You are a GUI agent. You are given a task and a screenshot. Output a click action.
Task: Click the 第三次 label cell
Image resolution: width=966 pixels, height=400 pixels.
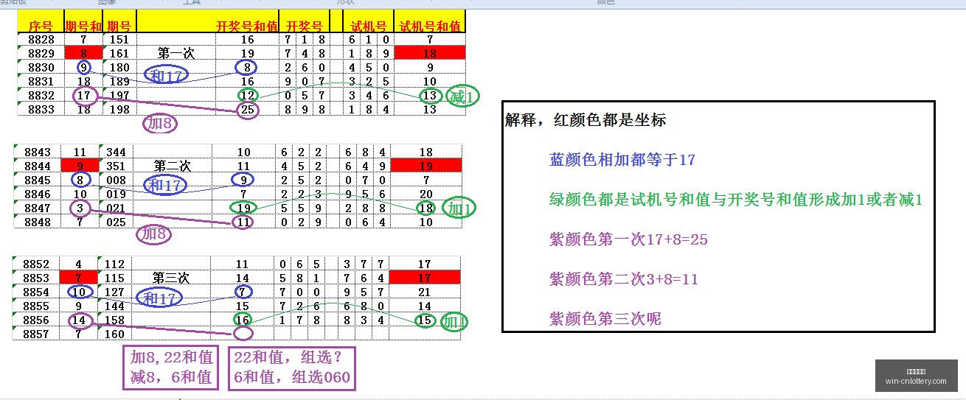tap(172, 278)
